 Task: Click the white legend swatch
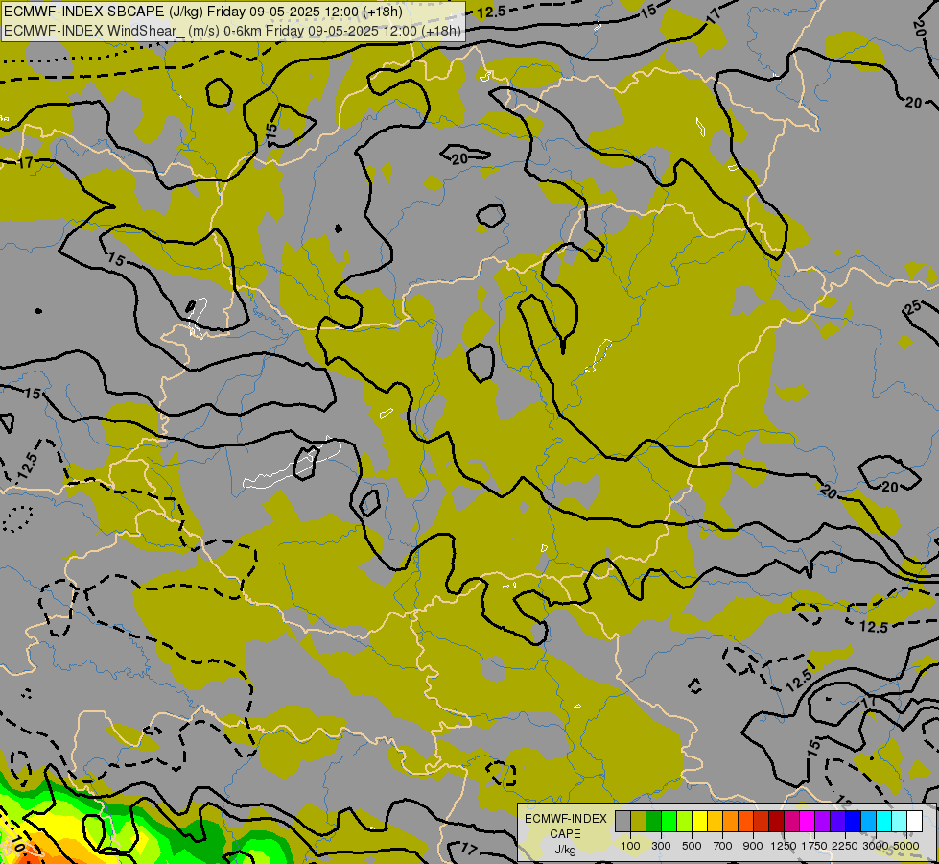[x=914, y=821]
